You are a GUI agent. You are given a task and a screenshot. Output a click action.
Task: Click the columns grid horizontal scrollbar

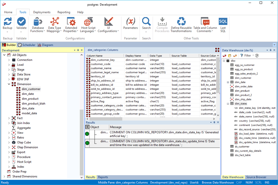tap(106, 119)
